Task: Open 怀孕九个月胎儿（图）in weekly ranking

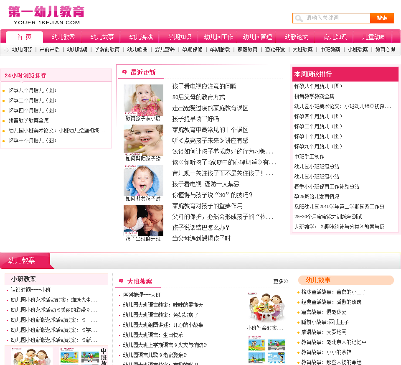Action: pyautogui.click(x=318, y=146)
